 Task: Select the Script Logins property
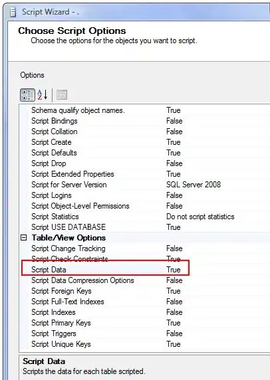coord(51,195)
